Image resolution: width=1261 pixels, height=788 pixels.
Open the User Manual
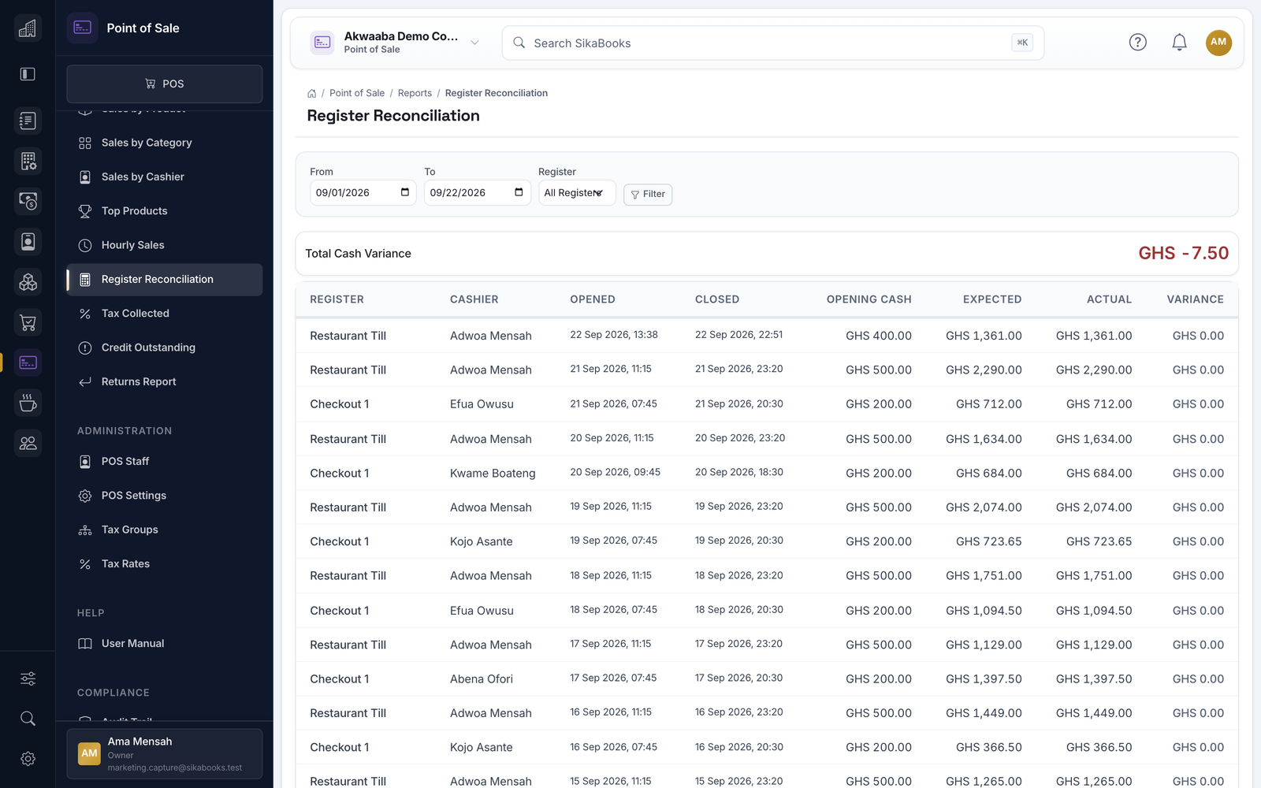pos(164,644)
